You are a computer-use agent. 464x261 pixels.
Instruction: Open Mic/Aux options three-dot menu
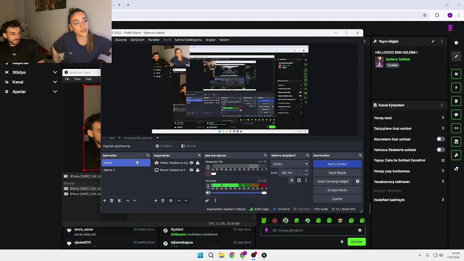pyautogui.click(x=208, y=186)
